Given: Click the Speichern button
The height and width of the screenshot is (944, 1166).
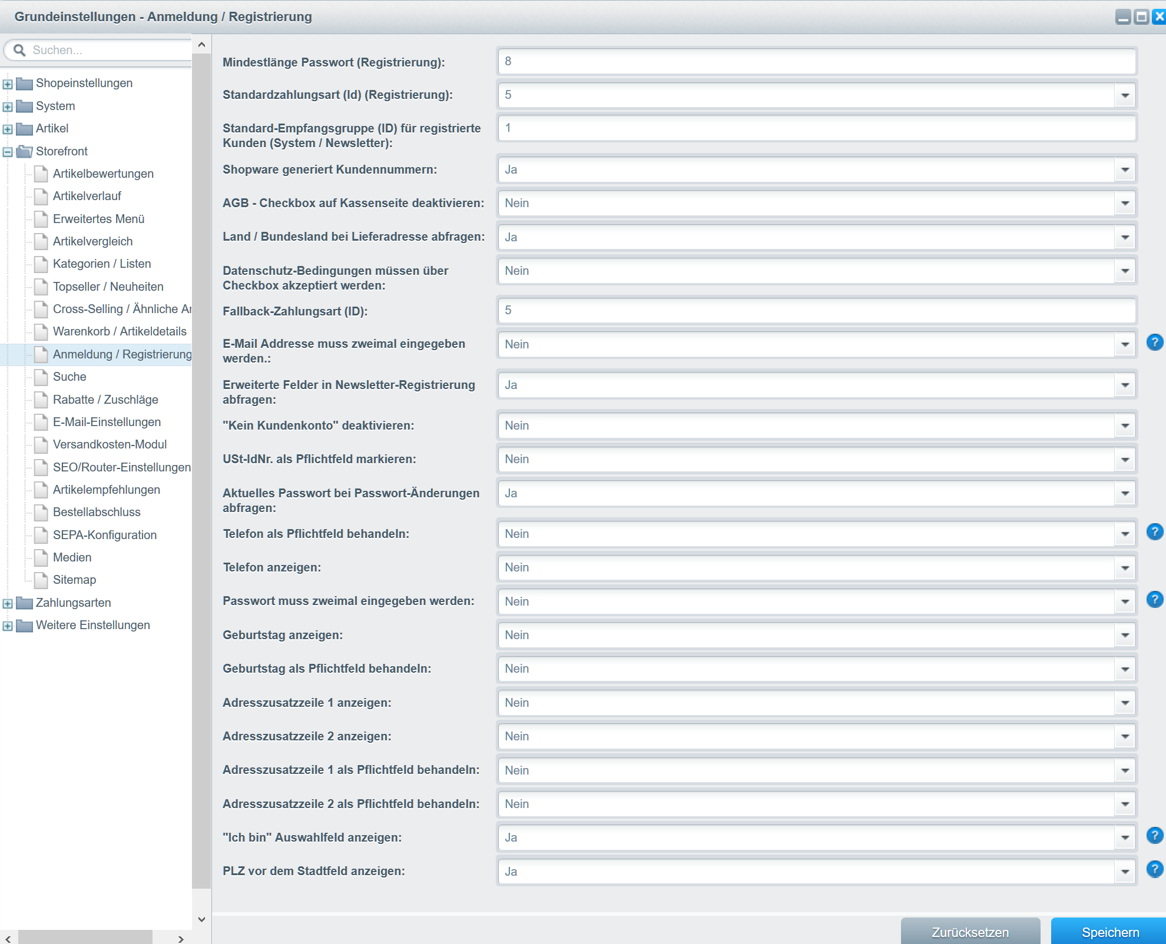Looking at the screenshot, I should pos(1109,932).
